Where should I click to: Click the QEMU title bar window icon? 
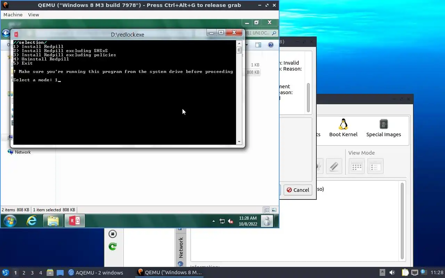5,5
